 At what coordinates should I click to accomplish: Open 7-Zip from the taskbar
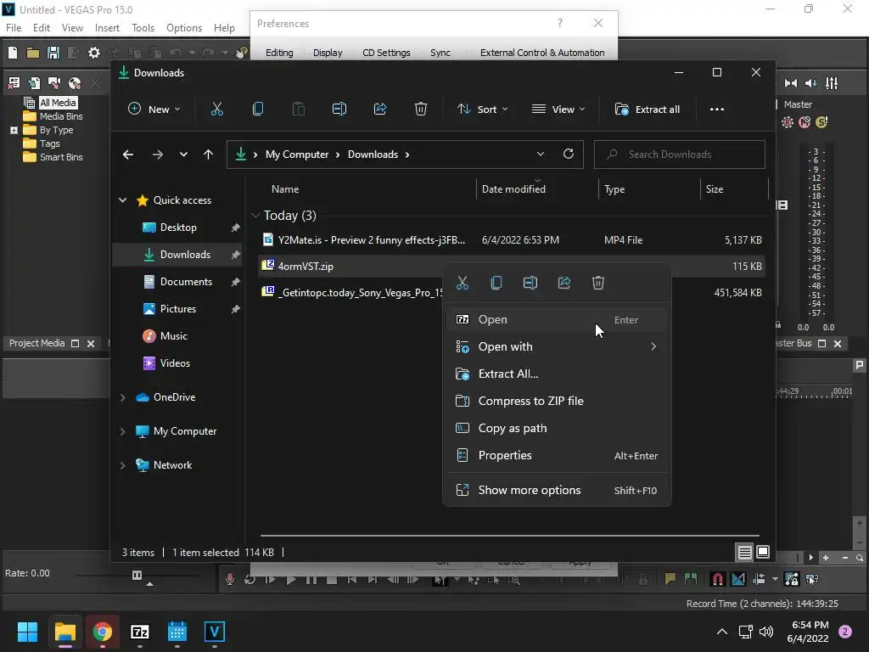pyautogui.click(x=140, y=632)
